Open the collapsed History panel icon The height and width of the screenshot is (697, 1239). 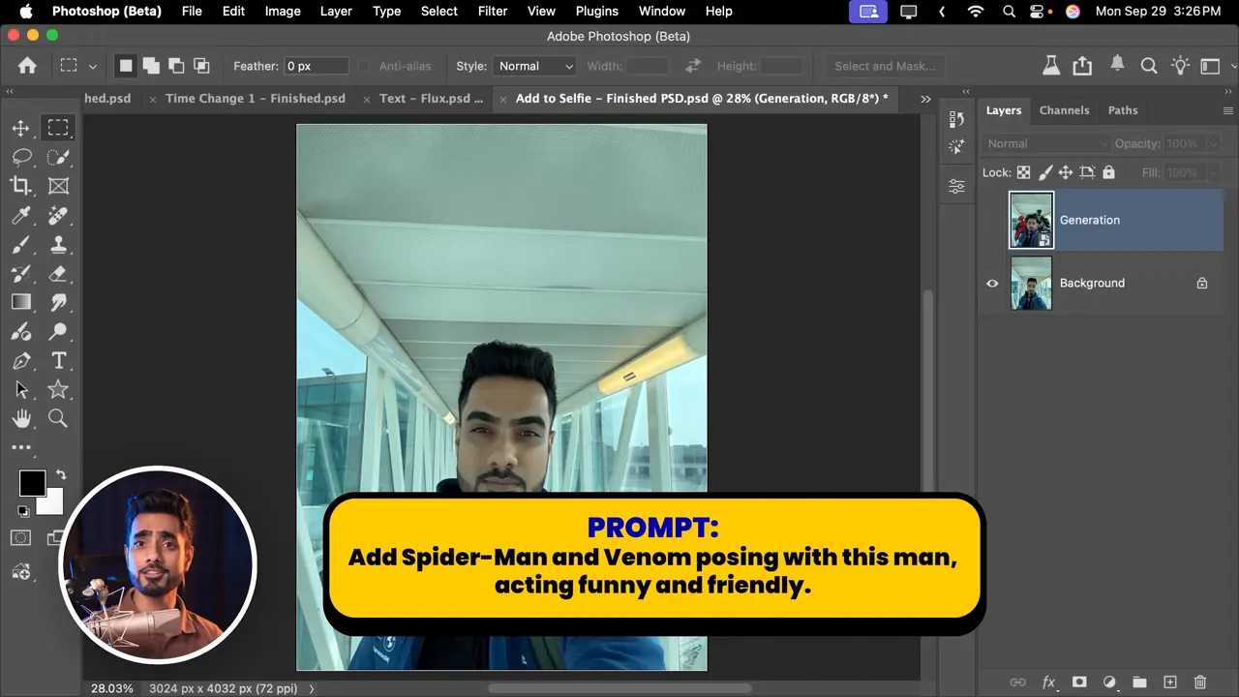[956, 118]
